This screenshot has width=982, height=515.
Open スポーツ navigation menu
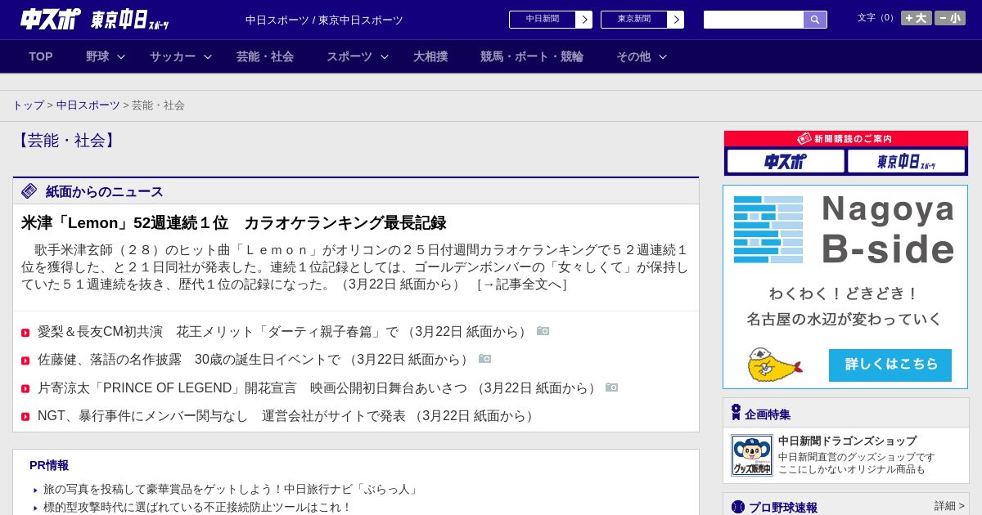(349, 56)
